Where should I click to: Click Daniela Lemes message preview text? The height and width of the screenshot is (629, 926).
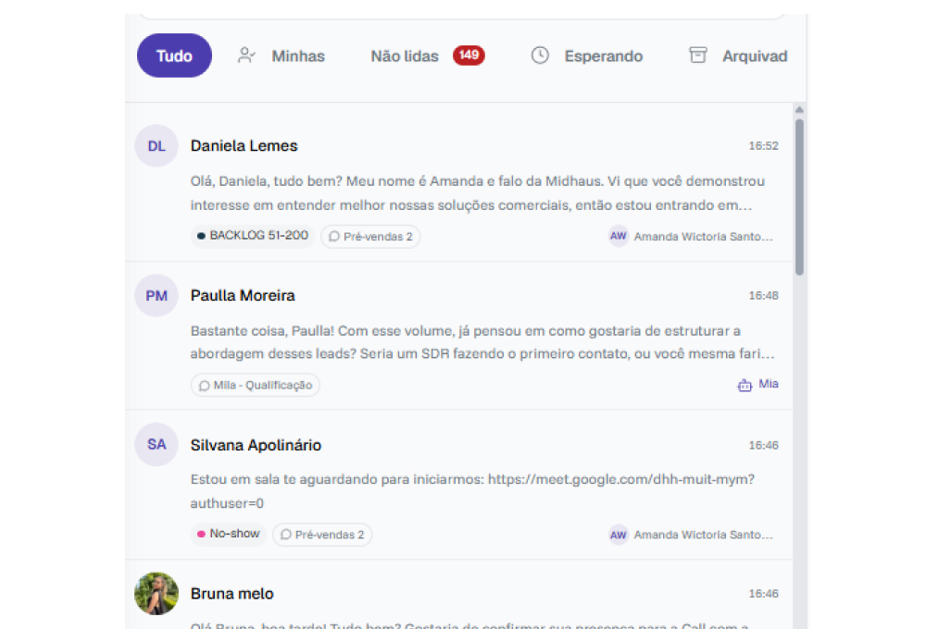(477, 193)
